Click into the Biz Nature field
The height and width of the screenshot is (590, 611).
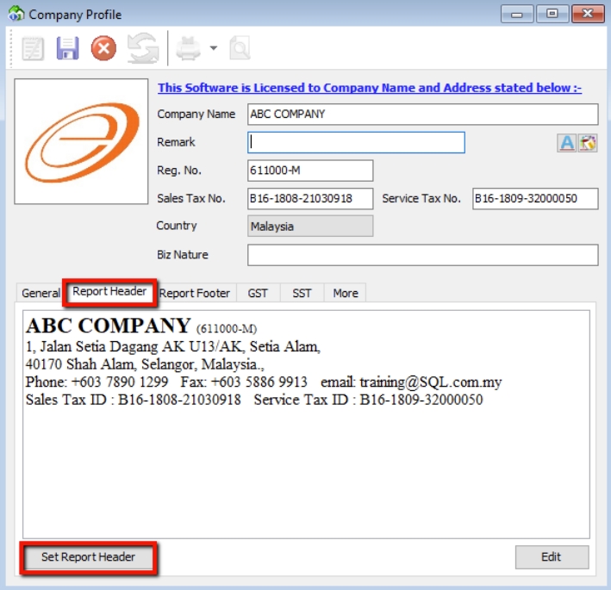[x=422, y=255]
